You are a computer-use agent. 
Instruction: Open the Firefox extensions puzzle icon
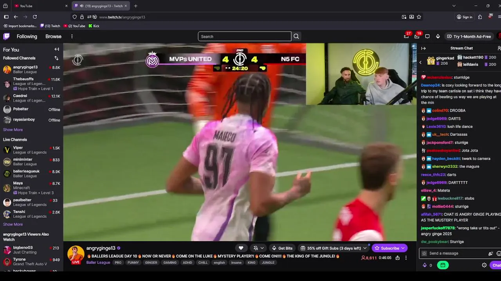(x=480, y=17)
